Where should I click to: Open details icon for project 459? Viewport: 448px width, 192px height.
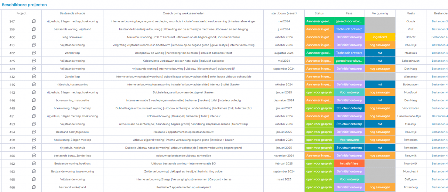tap(34, 148)
